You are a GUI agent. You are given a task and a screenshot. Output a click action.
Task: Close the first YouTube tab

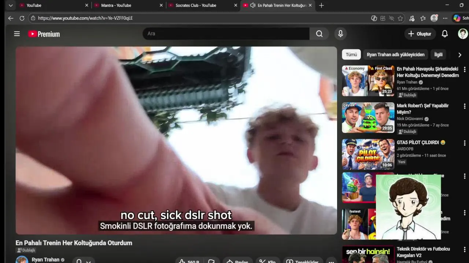click(x=86, y=5)
